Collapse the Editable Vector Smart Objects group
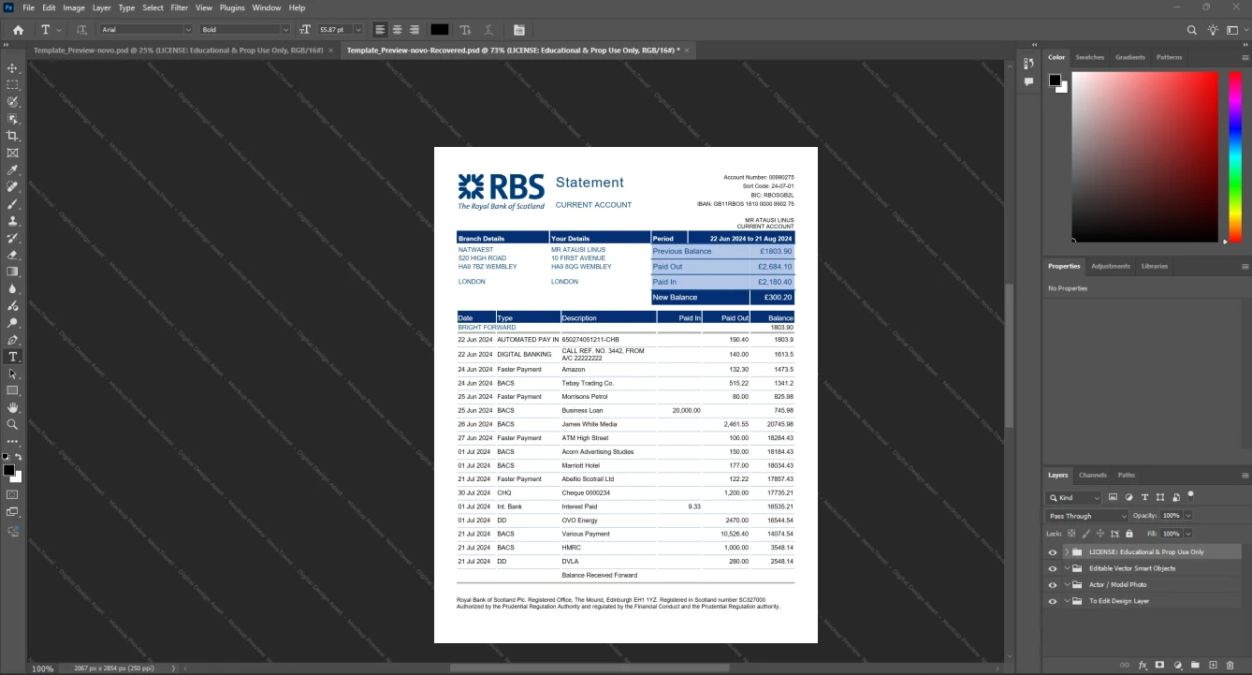 point(1066,568)
